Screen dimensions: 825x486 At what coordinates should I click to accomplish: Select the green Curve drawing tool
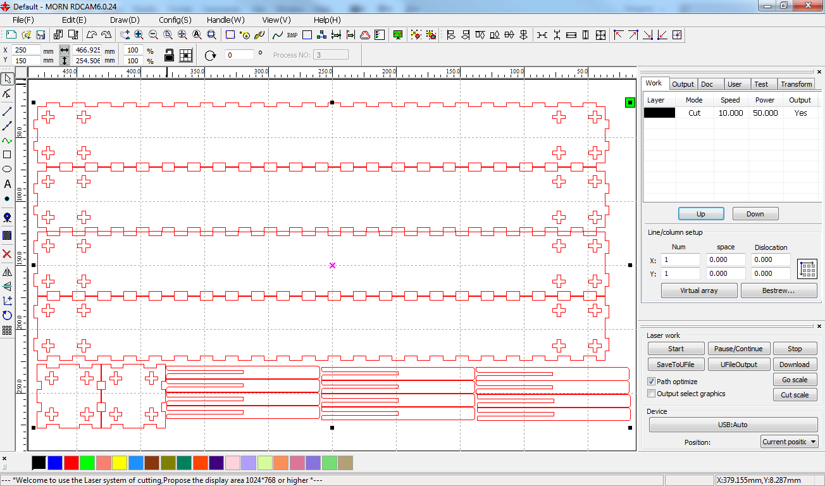pyautogui.click(x=7, y=140)
